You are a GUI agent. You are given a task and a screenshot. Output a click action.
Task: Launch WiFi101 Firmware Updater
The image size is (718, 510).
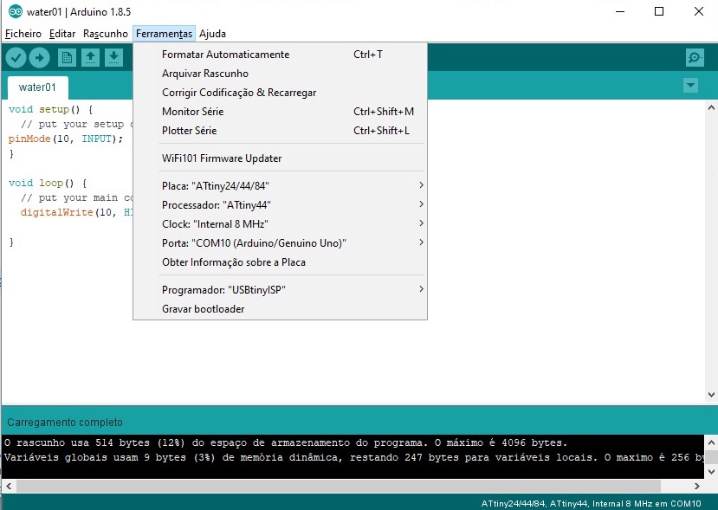(280, 158)
